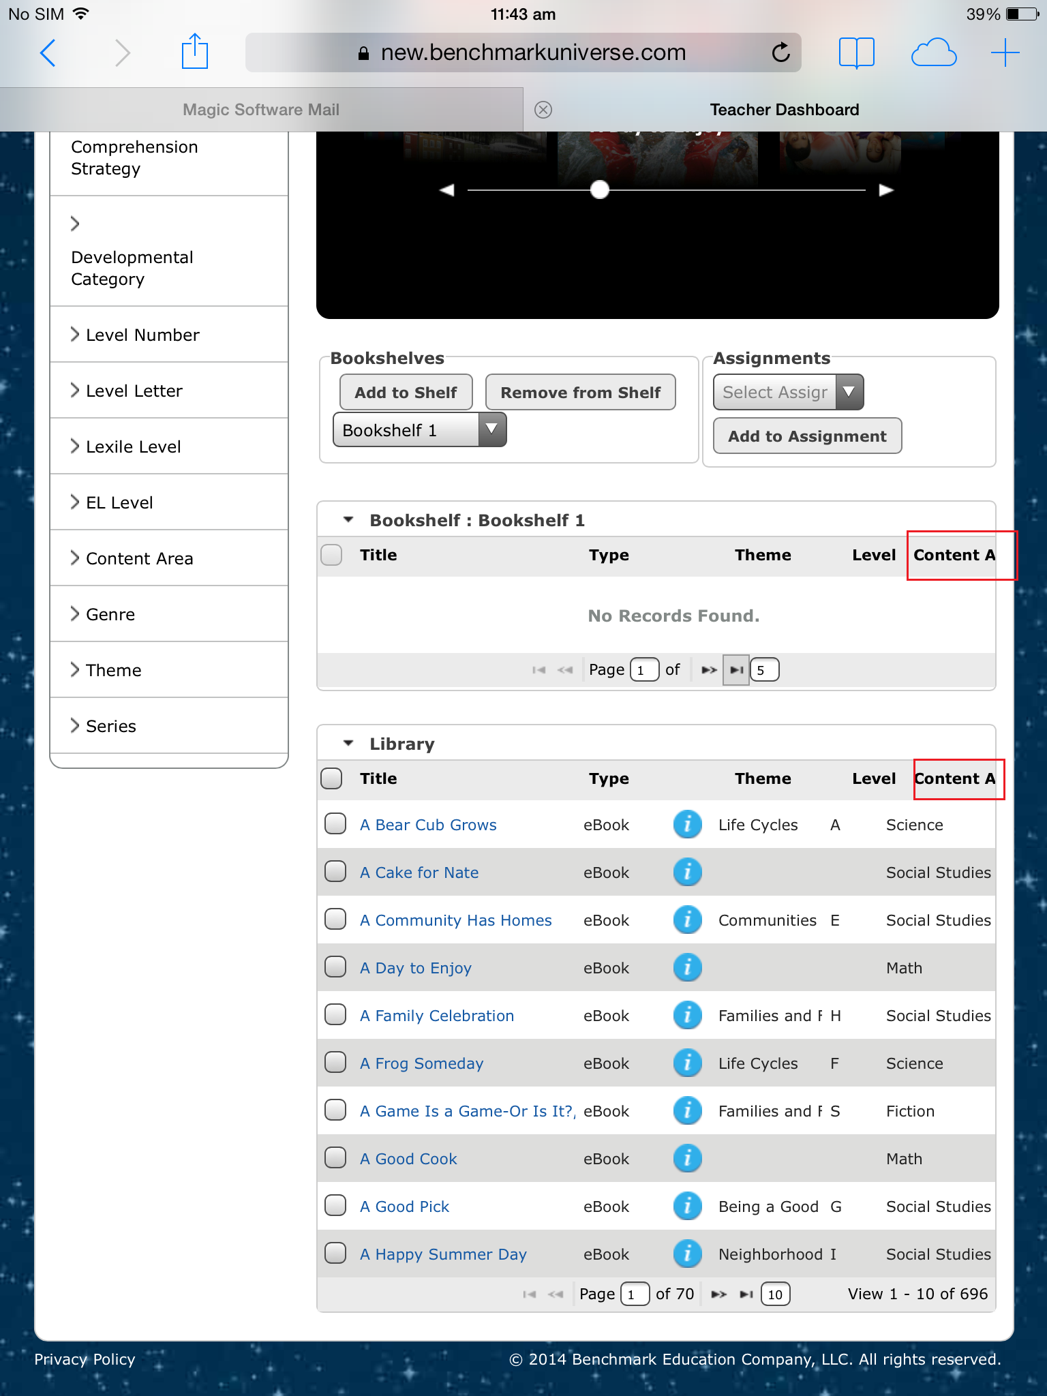The height and width of the screenshot is (1396, 1047).
Task: Sort Library by Title column
Action: click(x=378, y=778)
